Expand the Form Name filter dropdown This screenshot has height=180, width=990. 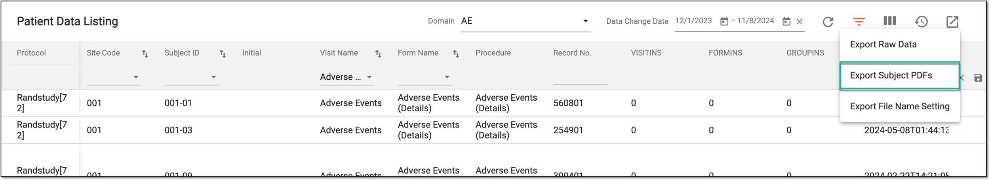click(425, 77)
